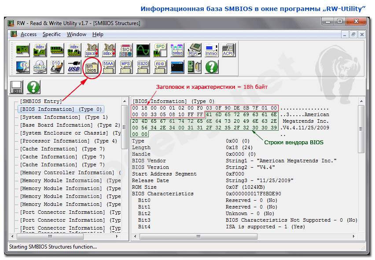Open the EDID display data tool
This screenshot has width=375, height=260.
tap(160, 67)
